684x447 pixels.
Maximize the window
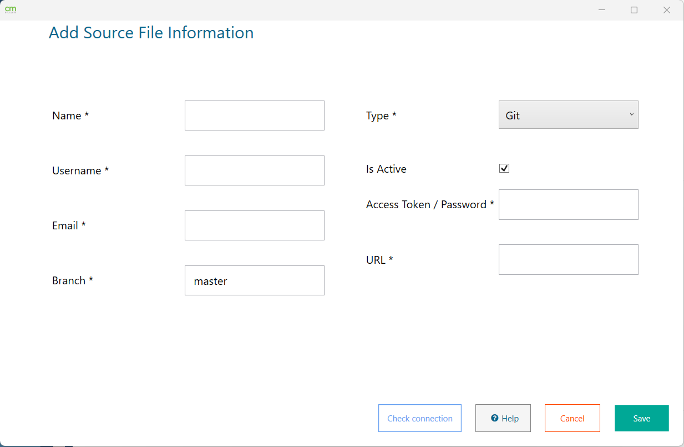click(x=634, y=10)
